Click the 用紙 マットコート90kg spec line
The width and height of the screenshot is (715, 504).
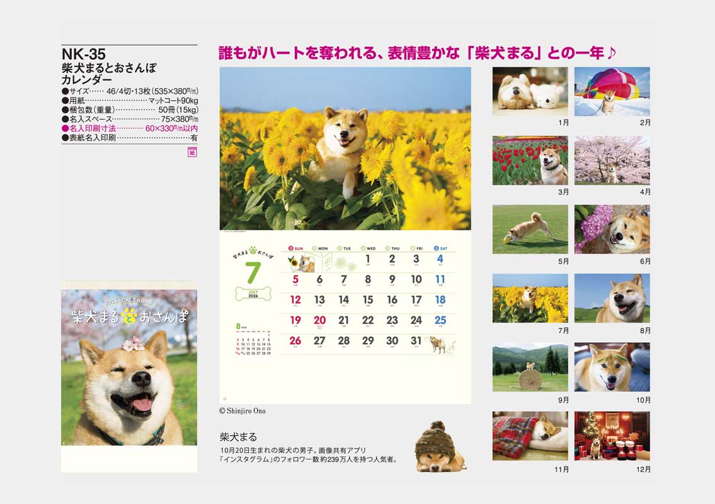[130, 100]
